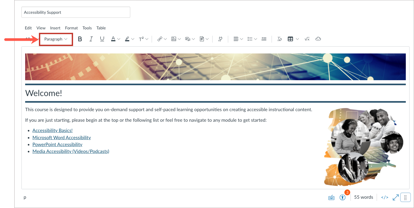Select the insert document icon
The width and height of the screenshot is (414, 208).
click(202, 39)
